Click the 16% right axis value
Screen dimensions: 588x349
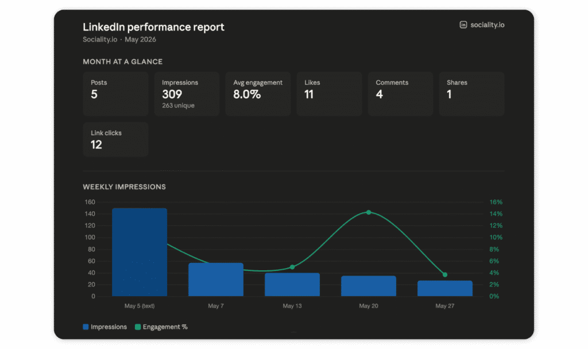[x=496, y=202]
